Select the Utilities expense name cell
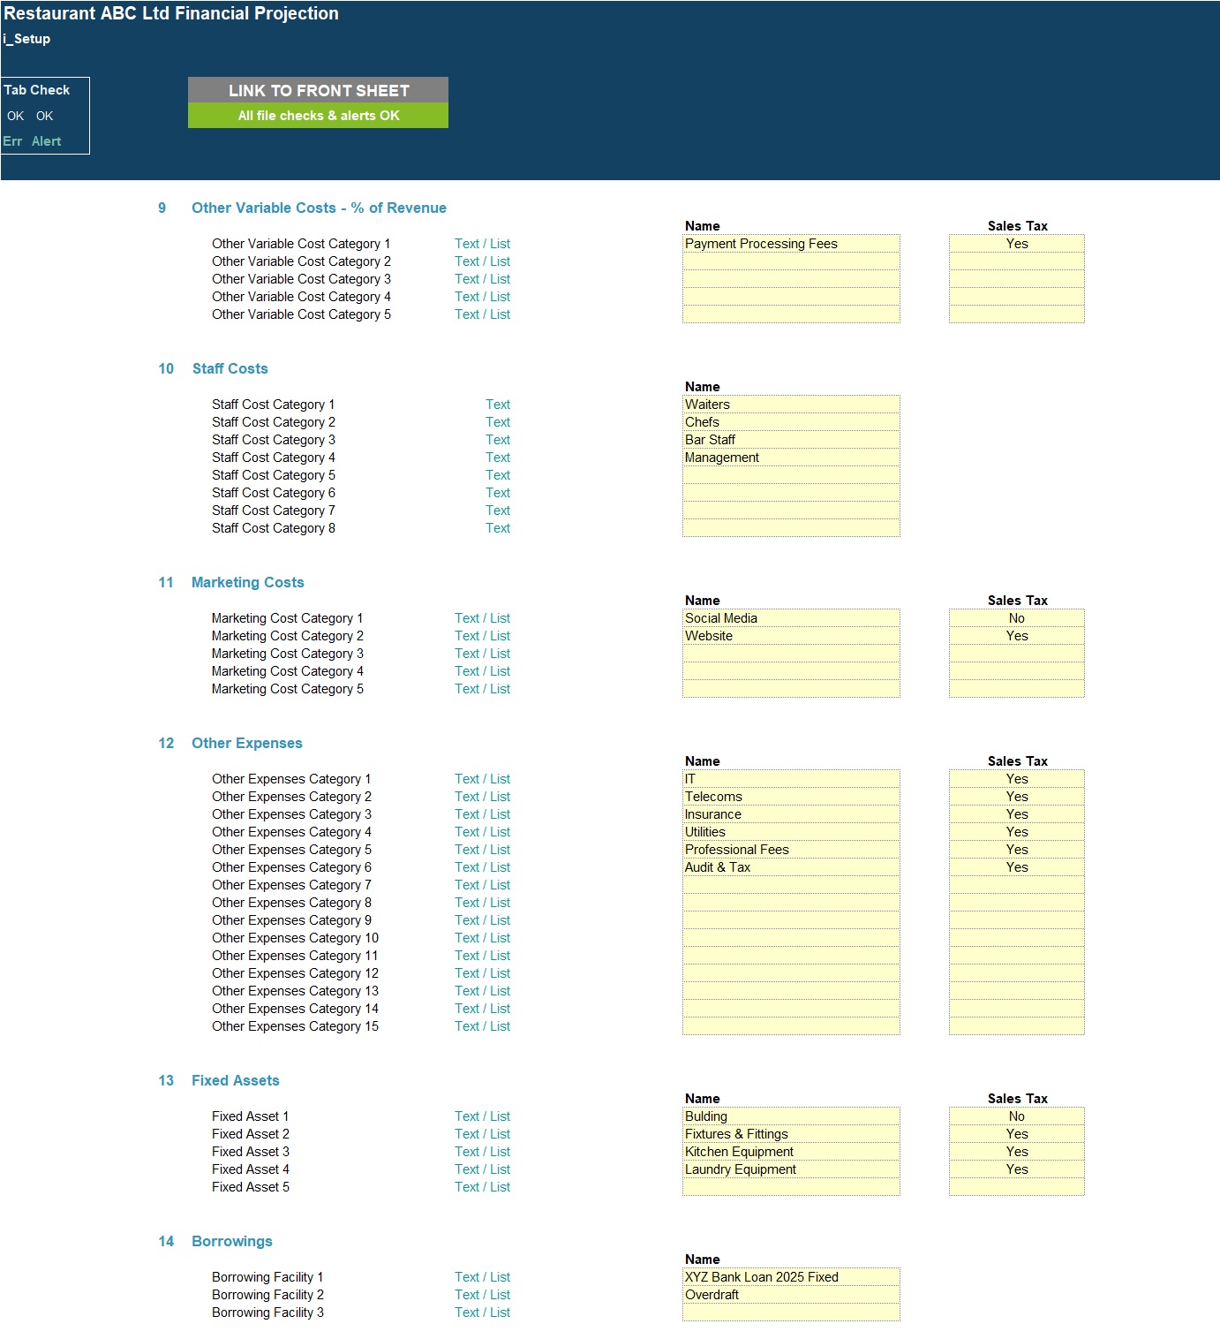The height and width of the screenshot is (1339, 1220). (791, 832)
